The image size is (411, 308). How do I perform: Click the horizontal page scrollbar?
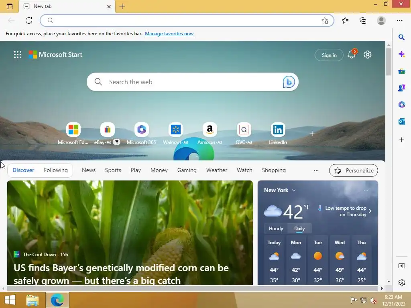pos(192,288)
